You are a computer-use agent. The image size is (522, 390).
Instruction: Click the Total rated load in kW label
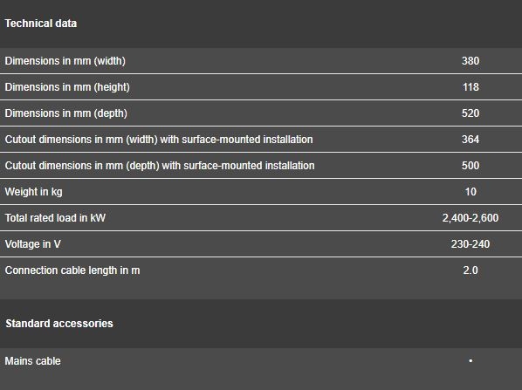(x=55, y=218)
